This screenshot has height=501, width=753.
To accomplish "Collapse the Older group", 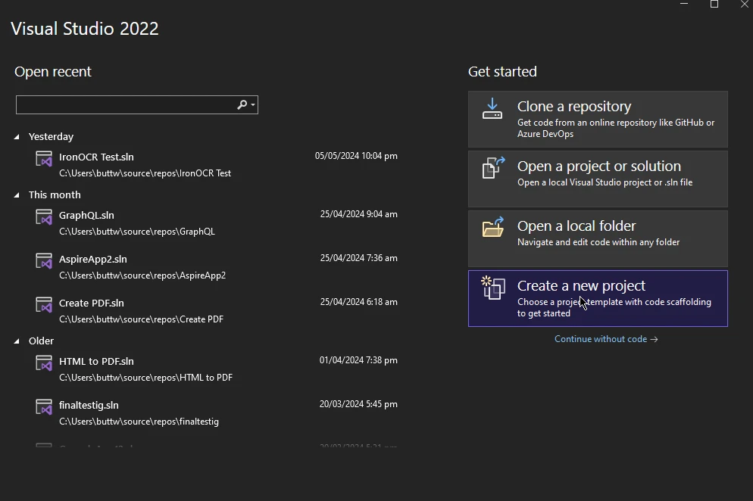I will 17,341.
